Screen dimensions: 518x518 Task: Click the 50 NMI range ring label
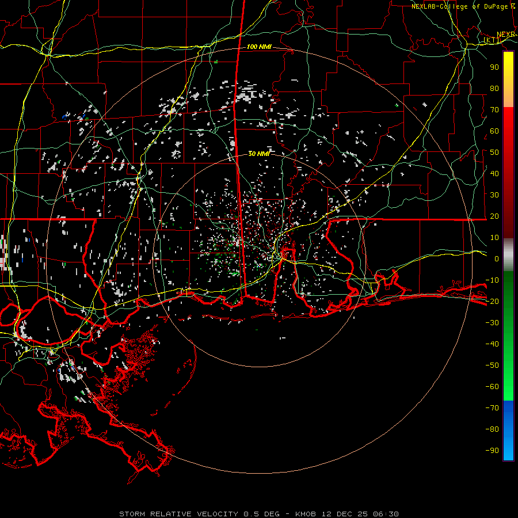[259, 154]
